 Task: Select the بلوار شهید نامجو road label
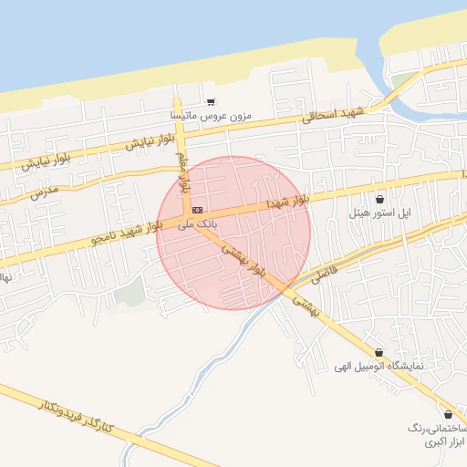[127, 233]
